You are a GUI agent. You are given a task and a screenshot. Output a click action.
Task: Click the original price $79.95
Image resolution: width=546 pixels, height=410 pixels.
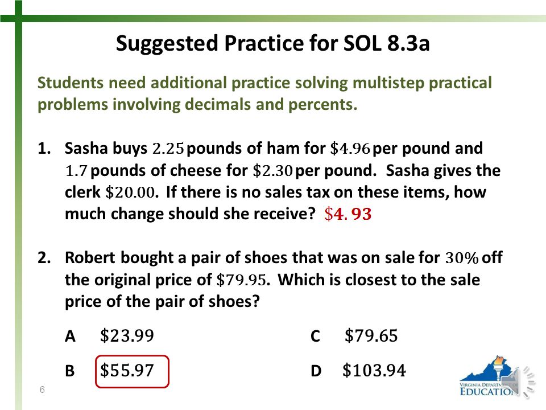pos(241,280)
